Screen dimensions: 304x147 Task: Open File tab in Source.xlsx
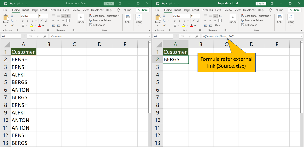click(x=5, y=10)
